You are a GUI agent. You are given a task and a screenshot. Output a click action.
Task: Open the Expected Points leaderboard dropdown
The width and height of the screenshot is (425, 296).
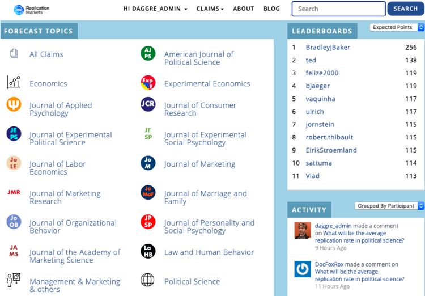tap(397, 27)
